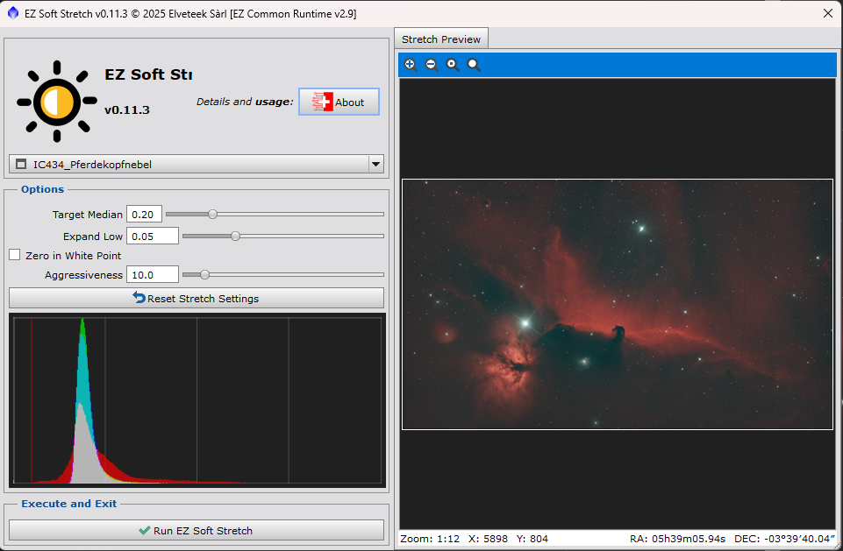Click the plain magnifier zoom 1:1 icon
The image size is (843, 551).
click(474, 65)
